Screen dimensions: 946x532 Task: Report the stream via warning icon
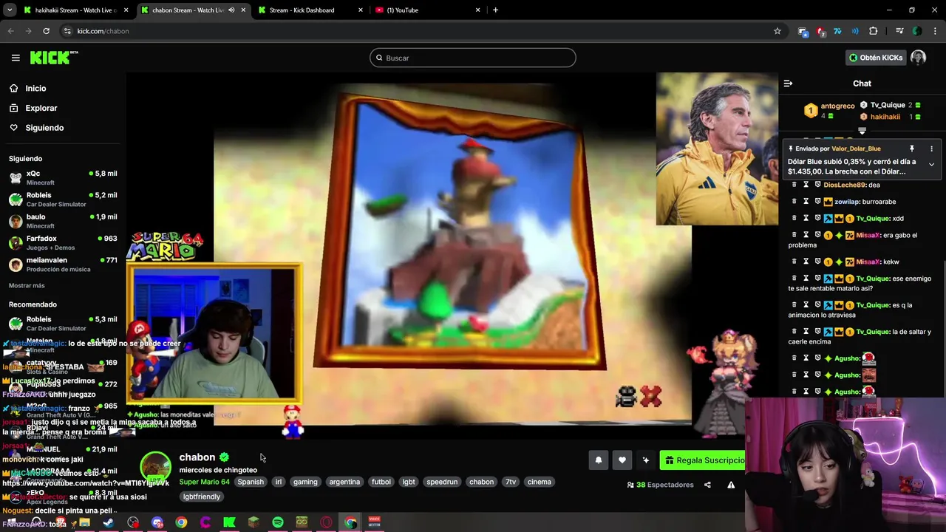point(731,485)
